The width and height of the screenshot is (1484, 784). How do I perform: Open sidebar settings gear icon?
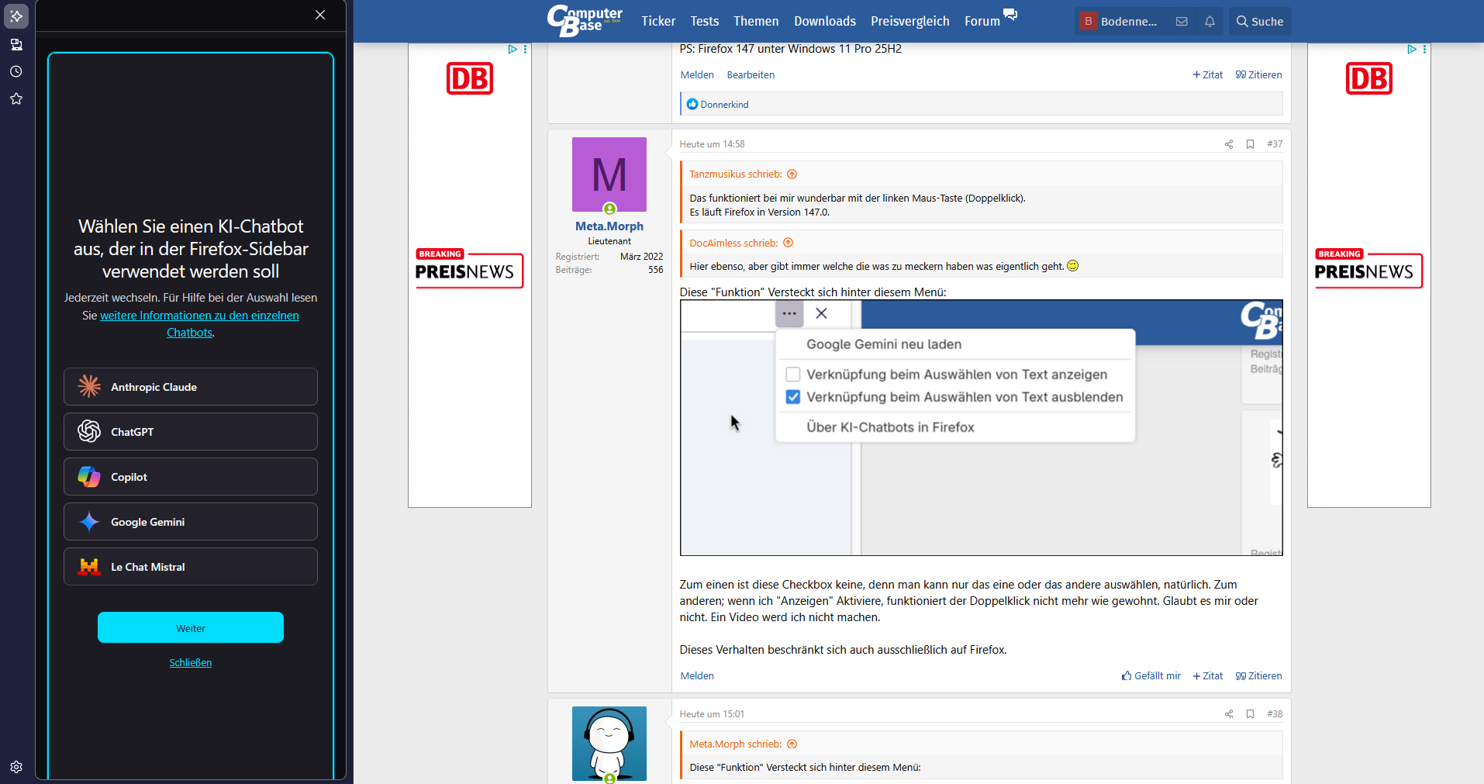click(x=16, y=767)
